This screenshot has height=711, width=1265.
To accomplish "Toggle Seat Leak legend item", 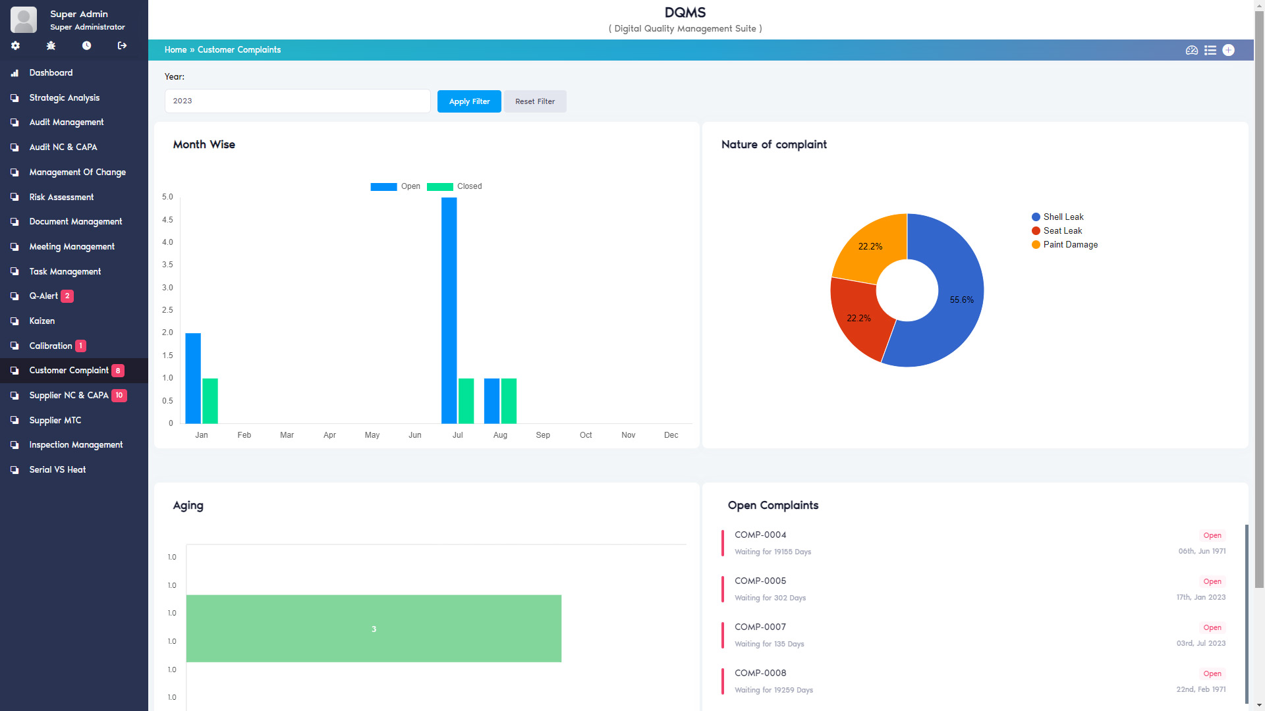I will click(x=1057, y=230).
